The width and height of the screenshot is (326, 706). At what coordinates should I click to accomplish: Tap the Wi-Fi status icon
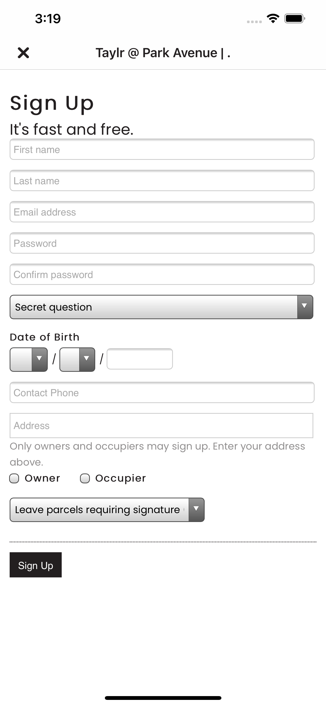point(273,19)
